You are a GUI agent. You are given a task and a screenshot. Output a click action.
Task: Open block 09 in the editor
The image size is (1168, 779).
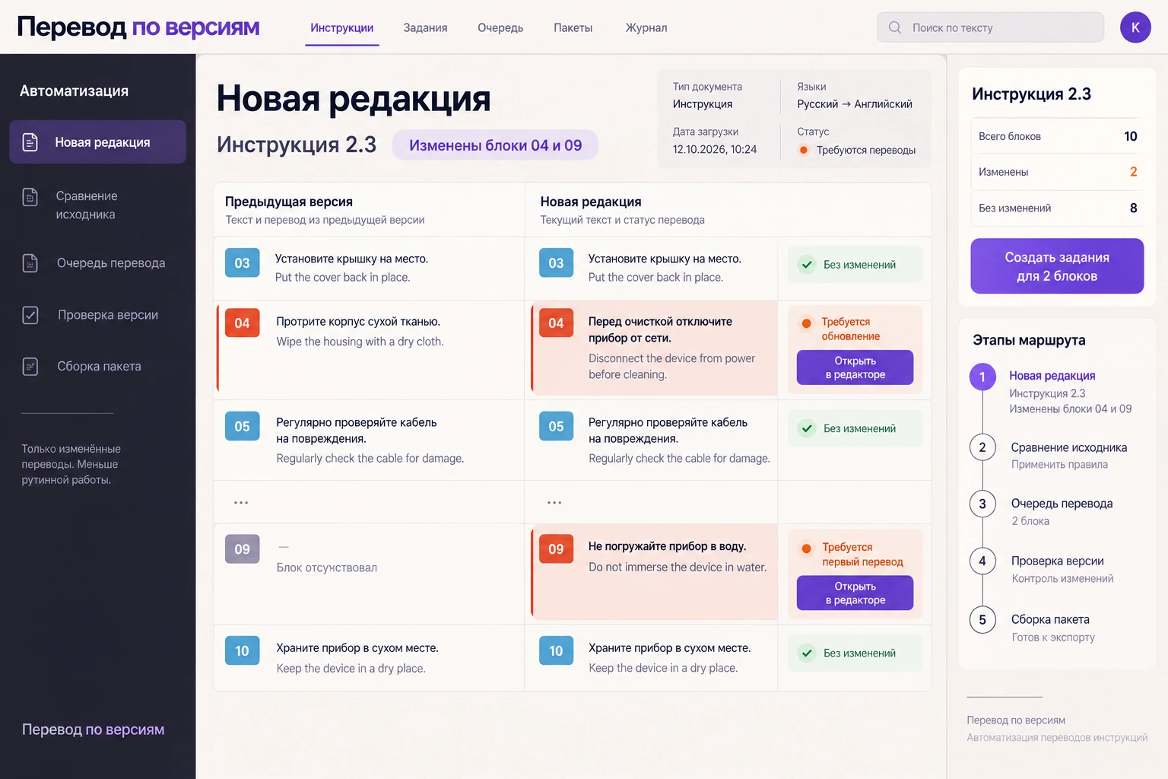coord(855,593)
